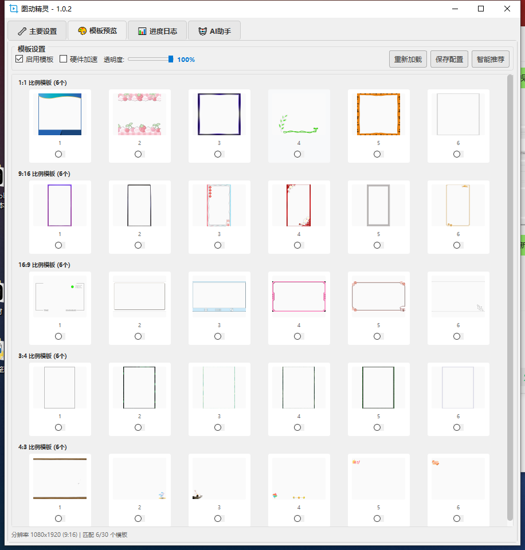This screenshot has height=550, width=525.
Task: Select the 1:1 blue wave template thumbnail
Action: (60, 115)
